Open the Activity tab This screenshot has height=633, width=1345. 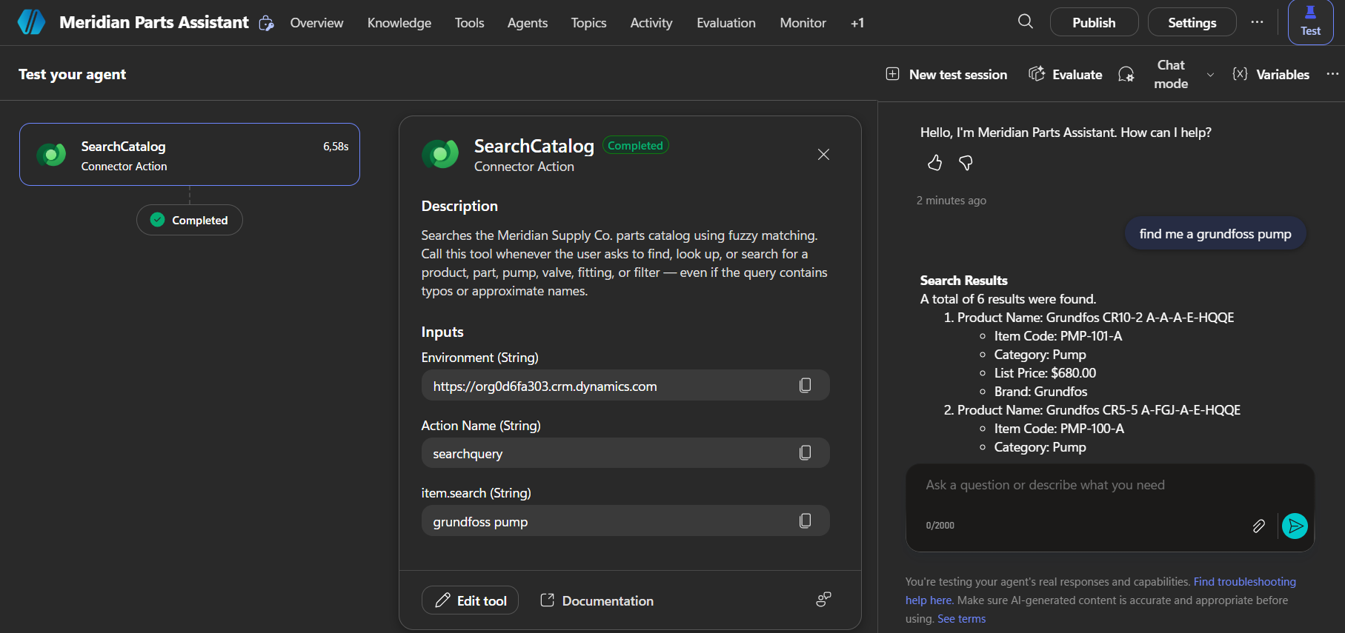tap(651, 23)
